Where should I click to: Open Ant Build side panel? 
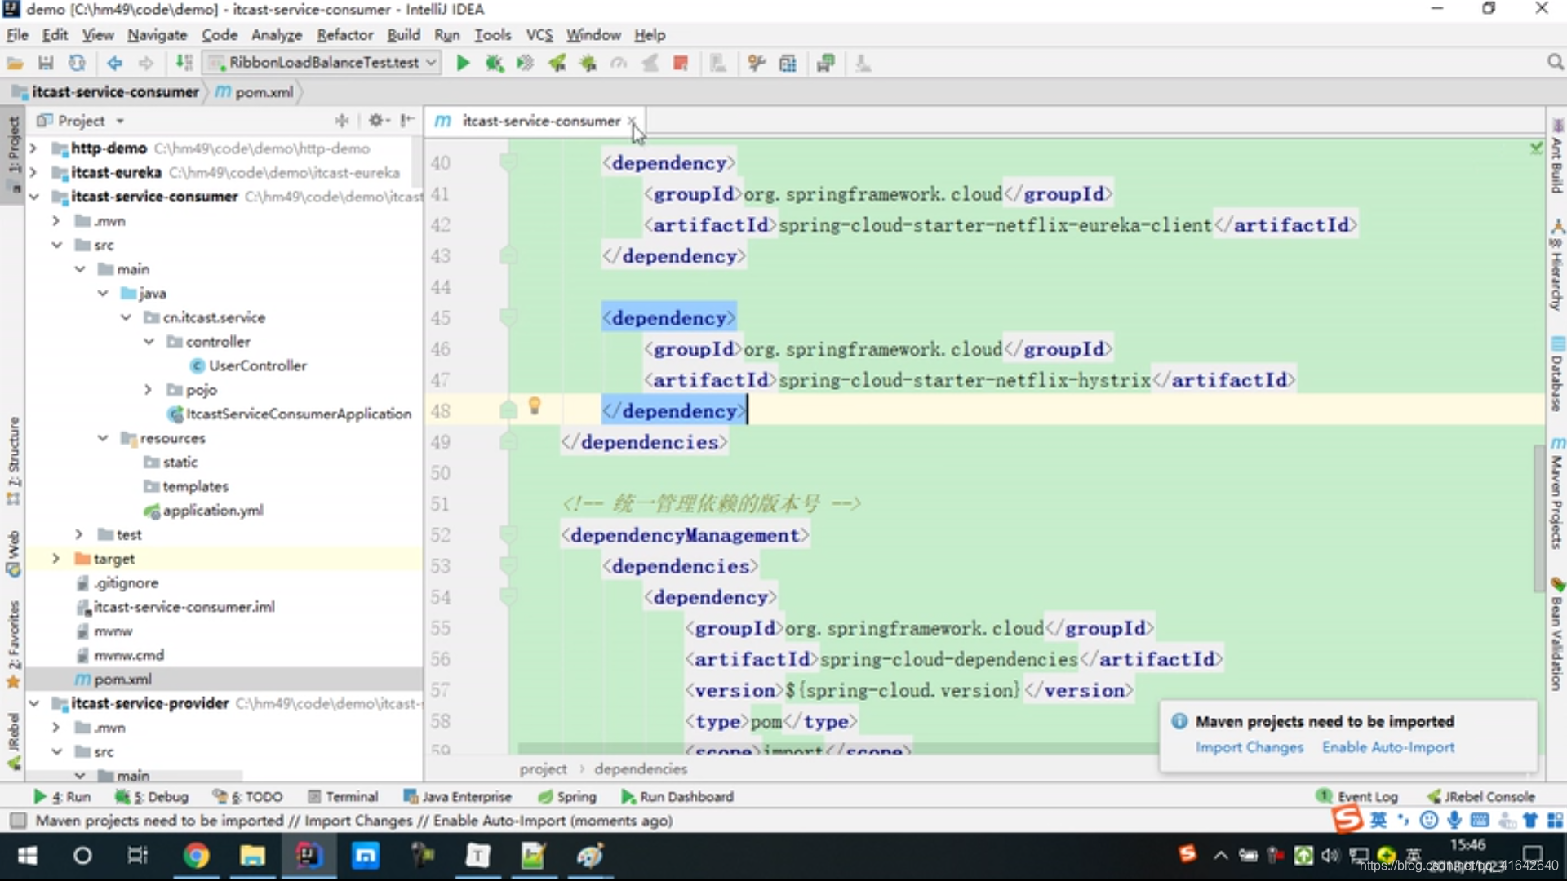point(1557,157)
